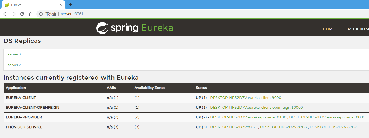The image size is (369, 138).
Task: Open a new tab with the plus button
Action: coord(71,5)
